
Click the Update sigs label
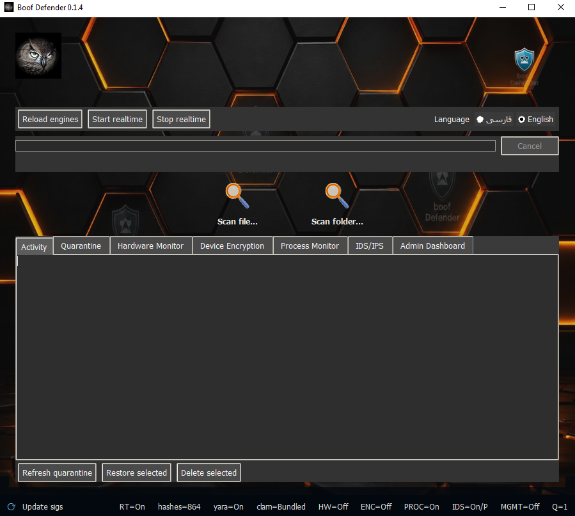tap(43, 507)
